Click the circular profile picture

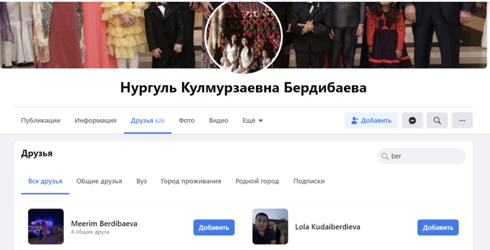[x=244, y=37]
